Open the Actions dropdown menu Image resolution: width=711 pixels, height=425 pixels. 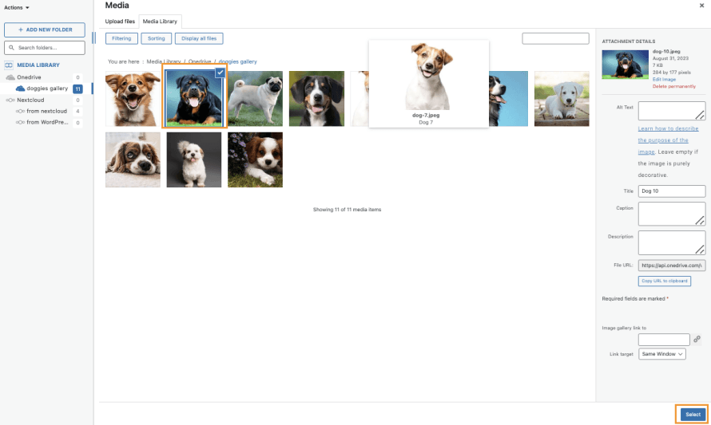pos(17,8)
